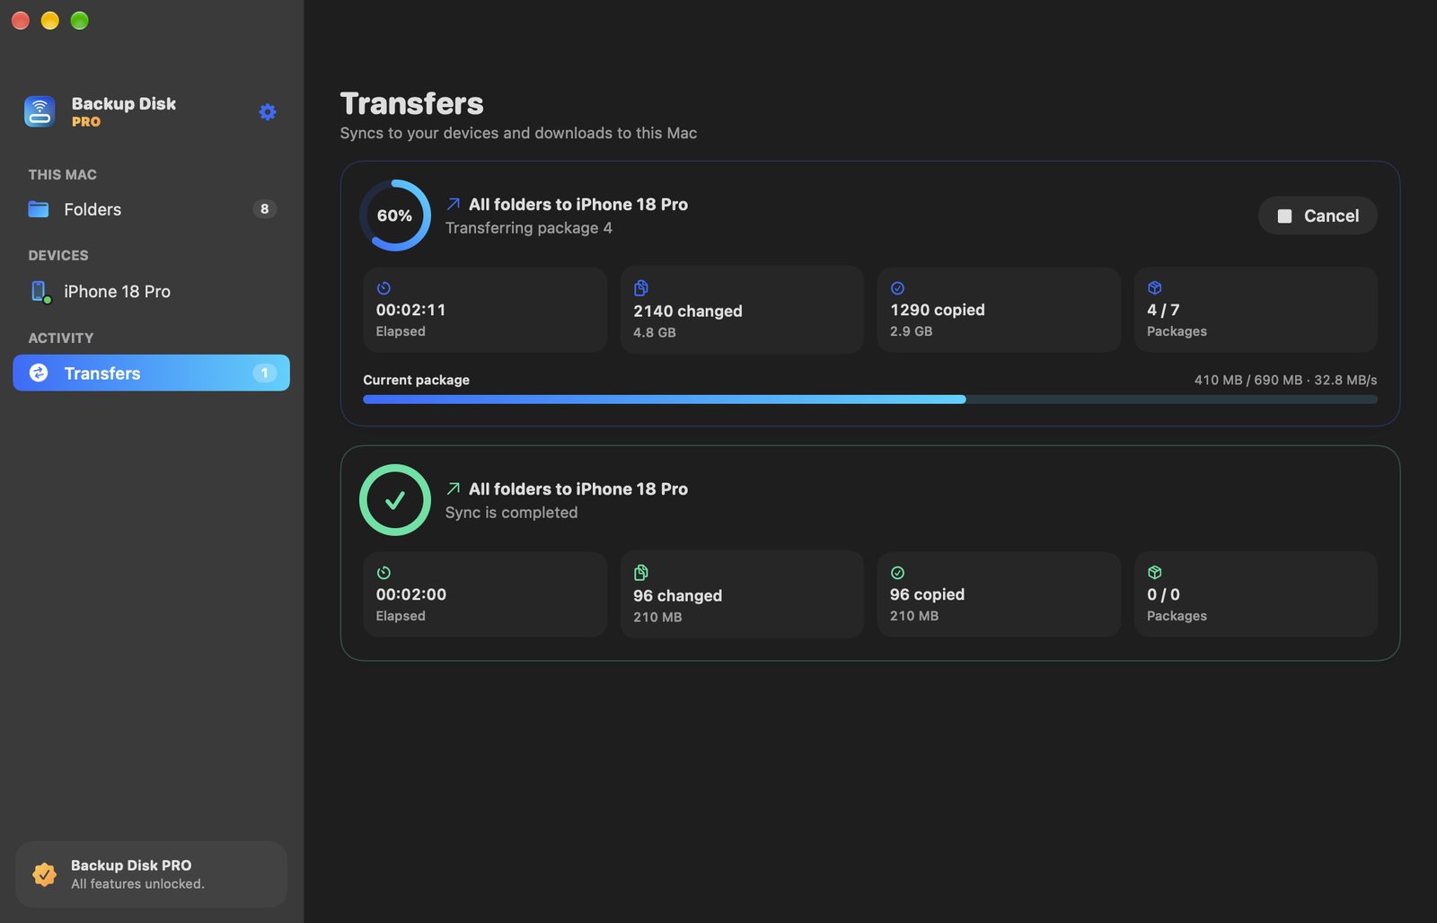Click the Transfers count badge 1
Image resolution: width=1437 pixels, height=923 pixels.
(264, 373)
